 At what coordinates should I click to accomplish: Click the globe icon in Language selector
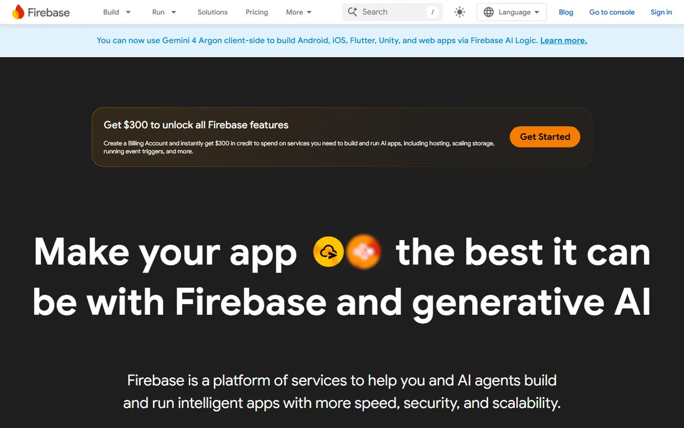(x=489, y=12)
